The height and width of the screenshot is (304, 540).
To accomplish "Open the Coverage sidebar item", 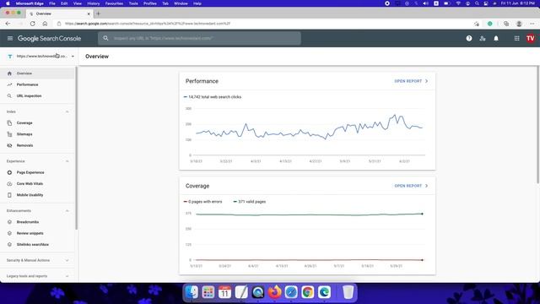I will point(37,122).
